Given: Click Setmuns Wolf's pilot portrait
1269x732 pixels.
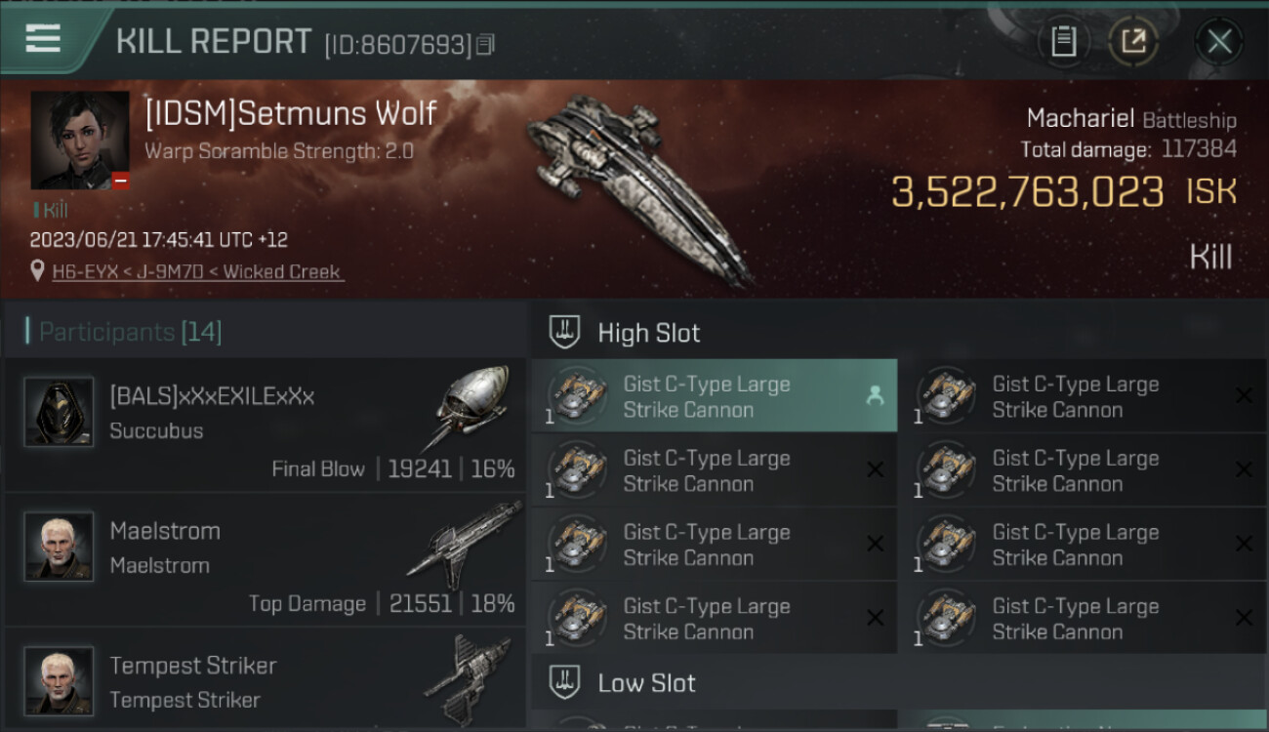Looking at the screenshot, I should [80, 141].
